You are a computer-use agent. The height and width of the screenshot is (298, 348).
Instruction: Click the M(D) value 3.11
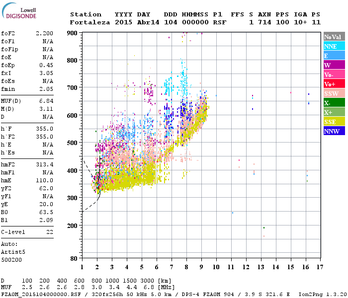tap(46, 109)
